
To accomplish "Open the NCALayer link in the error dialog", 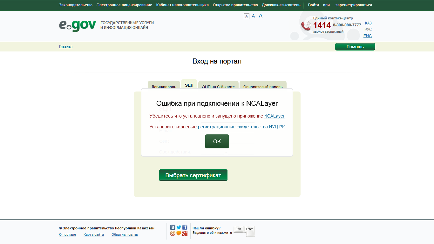I will point(275,116).
